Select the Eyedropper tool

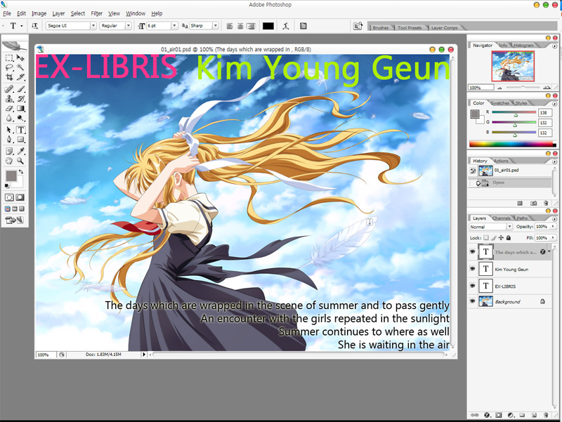pyautogui.click(x=21, y=152)
